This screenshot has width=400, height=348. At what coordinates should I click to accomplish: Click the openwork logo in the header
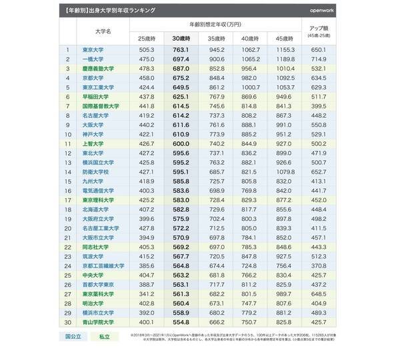321,11
